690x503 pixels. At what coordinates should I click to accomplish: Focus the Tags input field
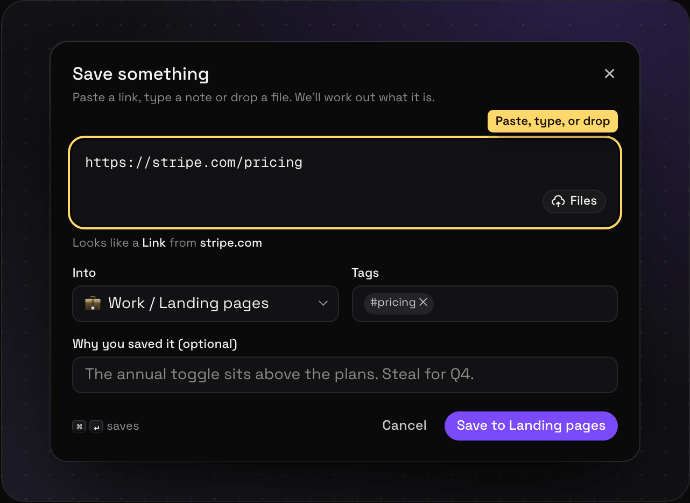point(484,304)
